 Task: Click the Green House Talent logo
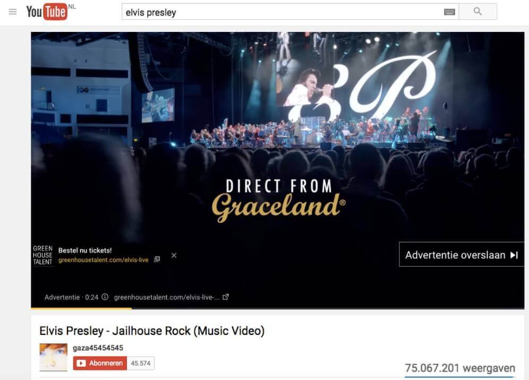pyautogui.click(x=43, y=256)
